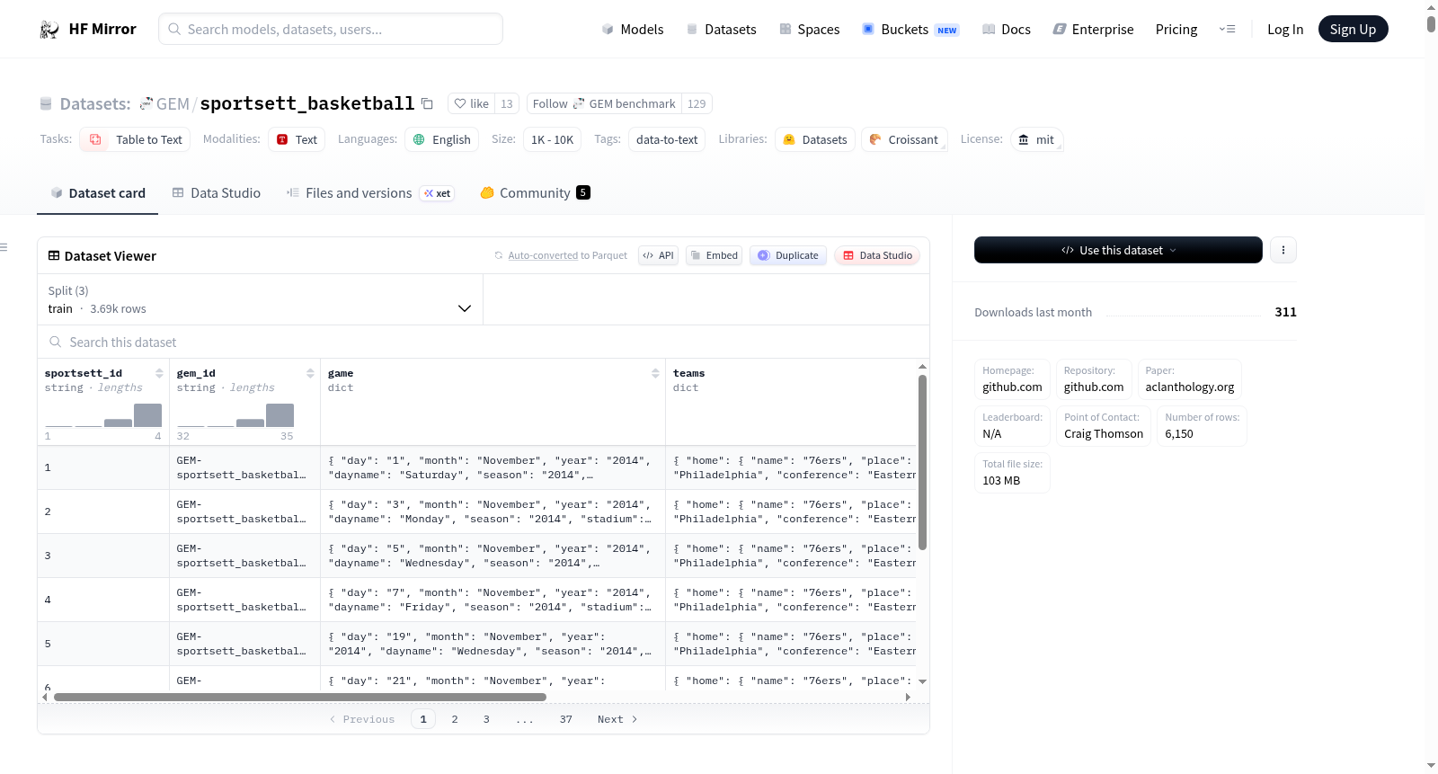Go to page 2 of the dataset

tap(455, 719)
